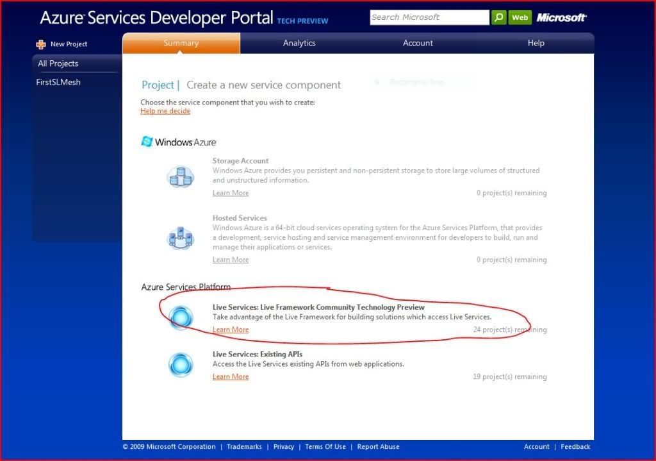Open the Feedback footer link
The image size is (656, 461).
click(x=575, y=447)
